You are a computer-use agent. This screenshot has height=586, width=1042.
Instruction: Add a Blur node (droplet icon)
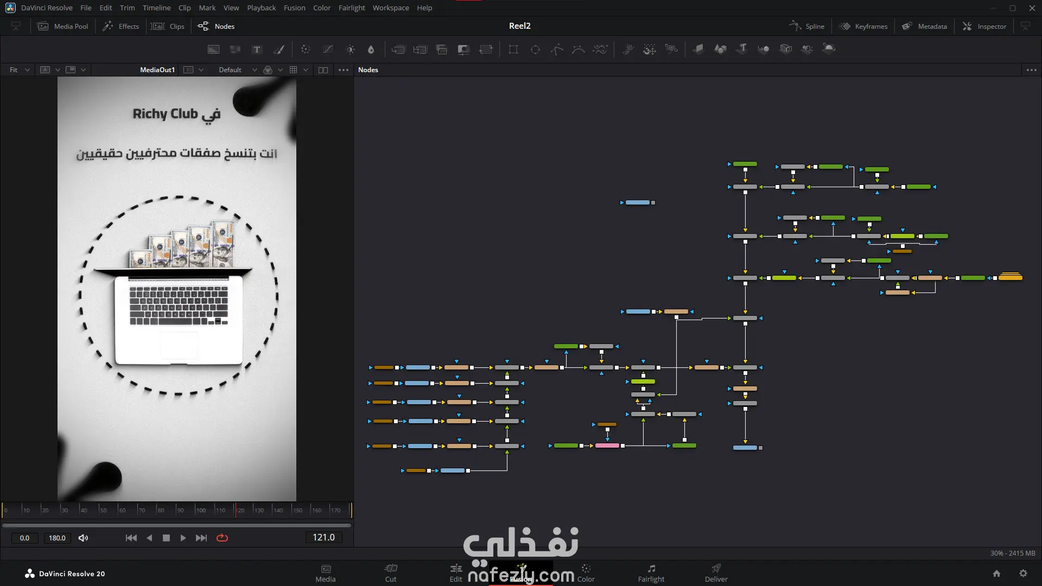click(371, 49)
